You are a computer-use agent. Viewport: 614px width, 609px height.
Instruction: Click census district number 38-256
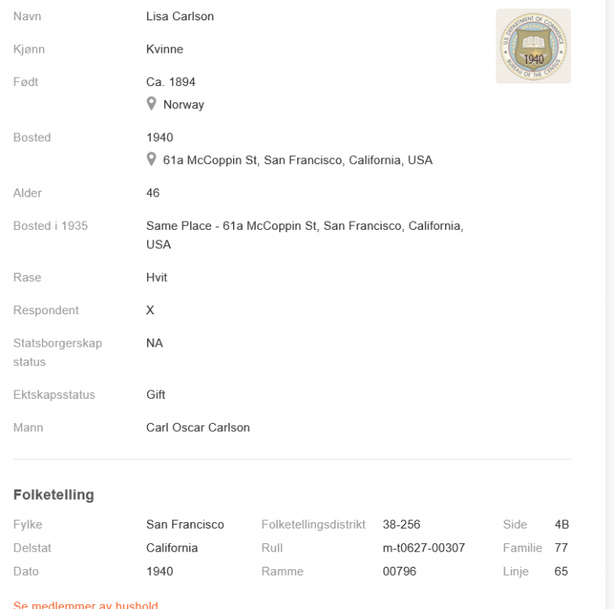pos(401,525)
